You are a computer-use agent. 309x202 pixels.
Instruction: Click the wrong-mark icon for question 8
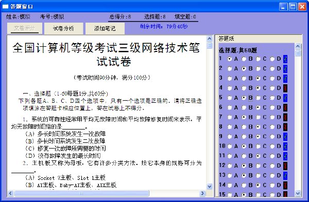285,127
